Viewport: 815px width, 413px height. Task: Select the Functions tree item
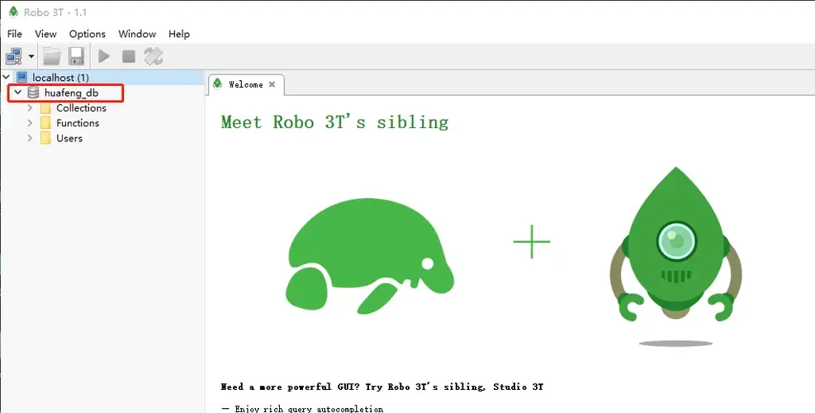coord(78,123)
